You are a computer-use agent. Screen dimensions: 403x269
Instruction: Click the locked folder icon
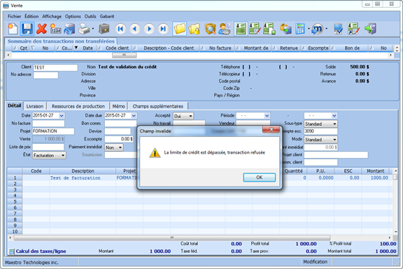pyautogui.click(x=194, y=29)
